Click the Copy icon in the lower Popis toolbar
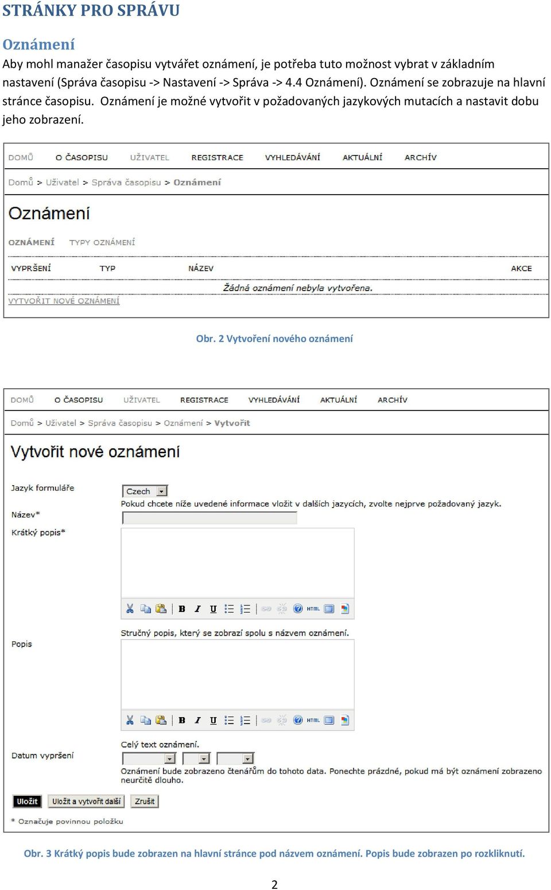Image resolution: width=551 pixels, height=890 pixels. [146, 720]
